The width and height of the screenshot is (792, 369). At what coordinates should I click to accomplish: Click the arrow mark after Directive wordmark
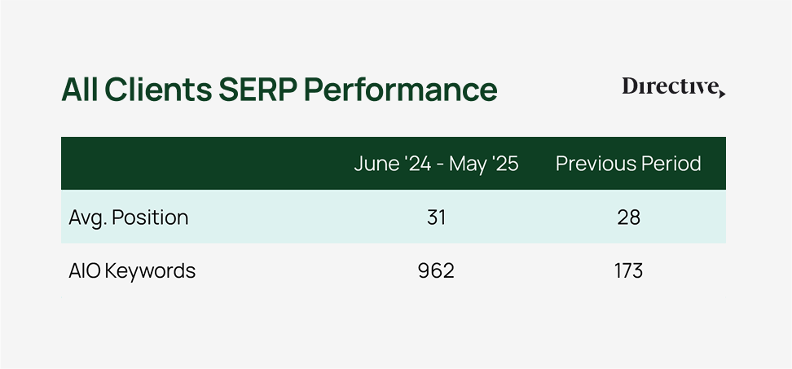722,94
